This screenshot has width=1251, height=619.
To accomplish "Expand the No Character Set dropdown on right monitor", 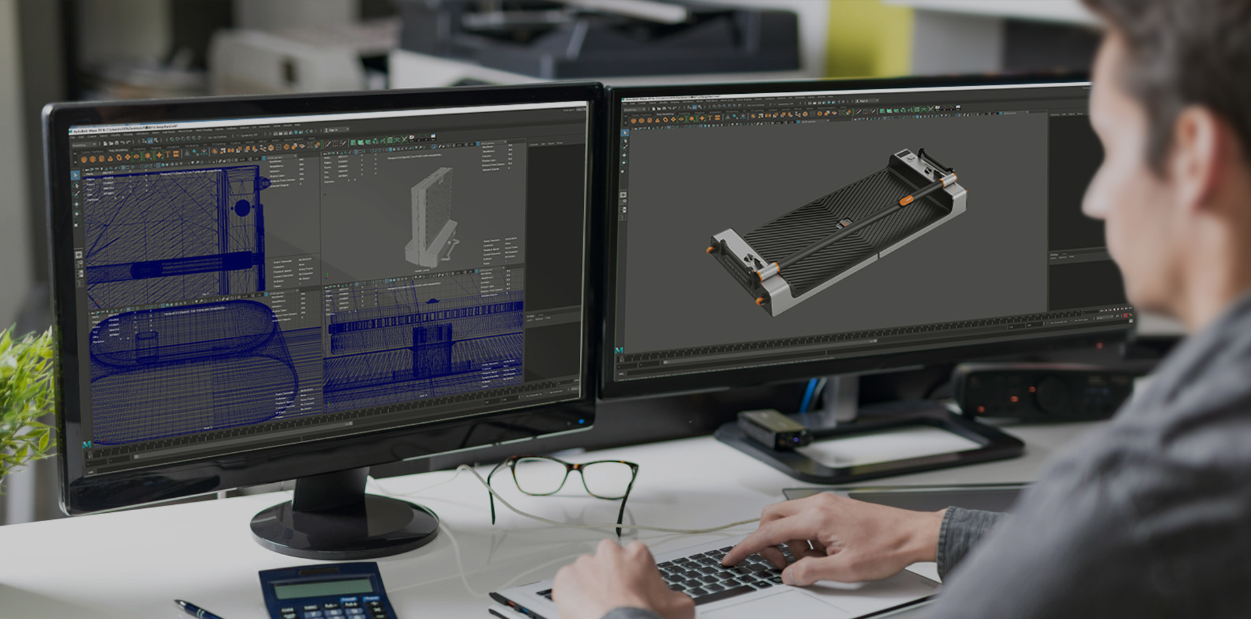I will tap(1059, 321).
